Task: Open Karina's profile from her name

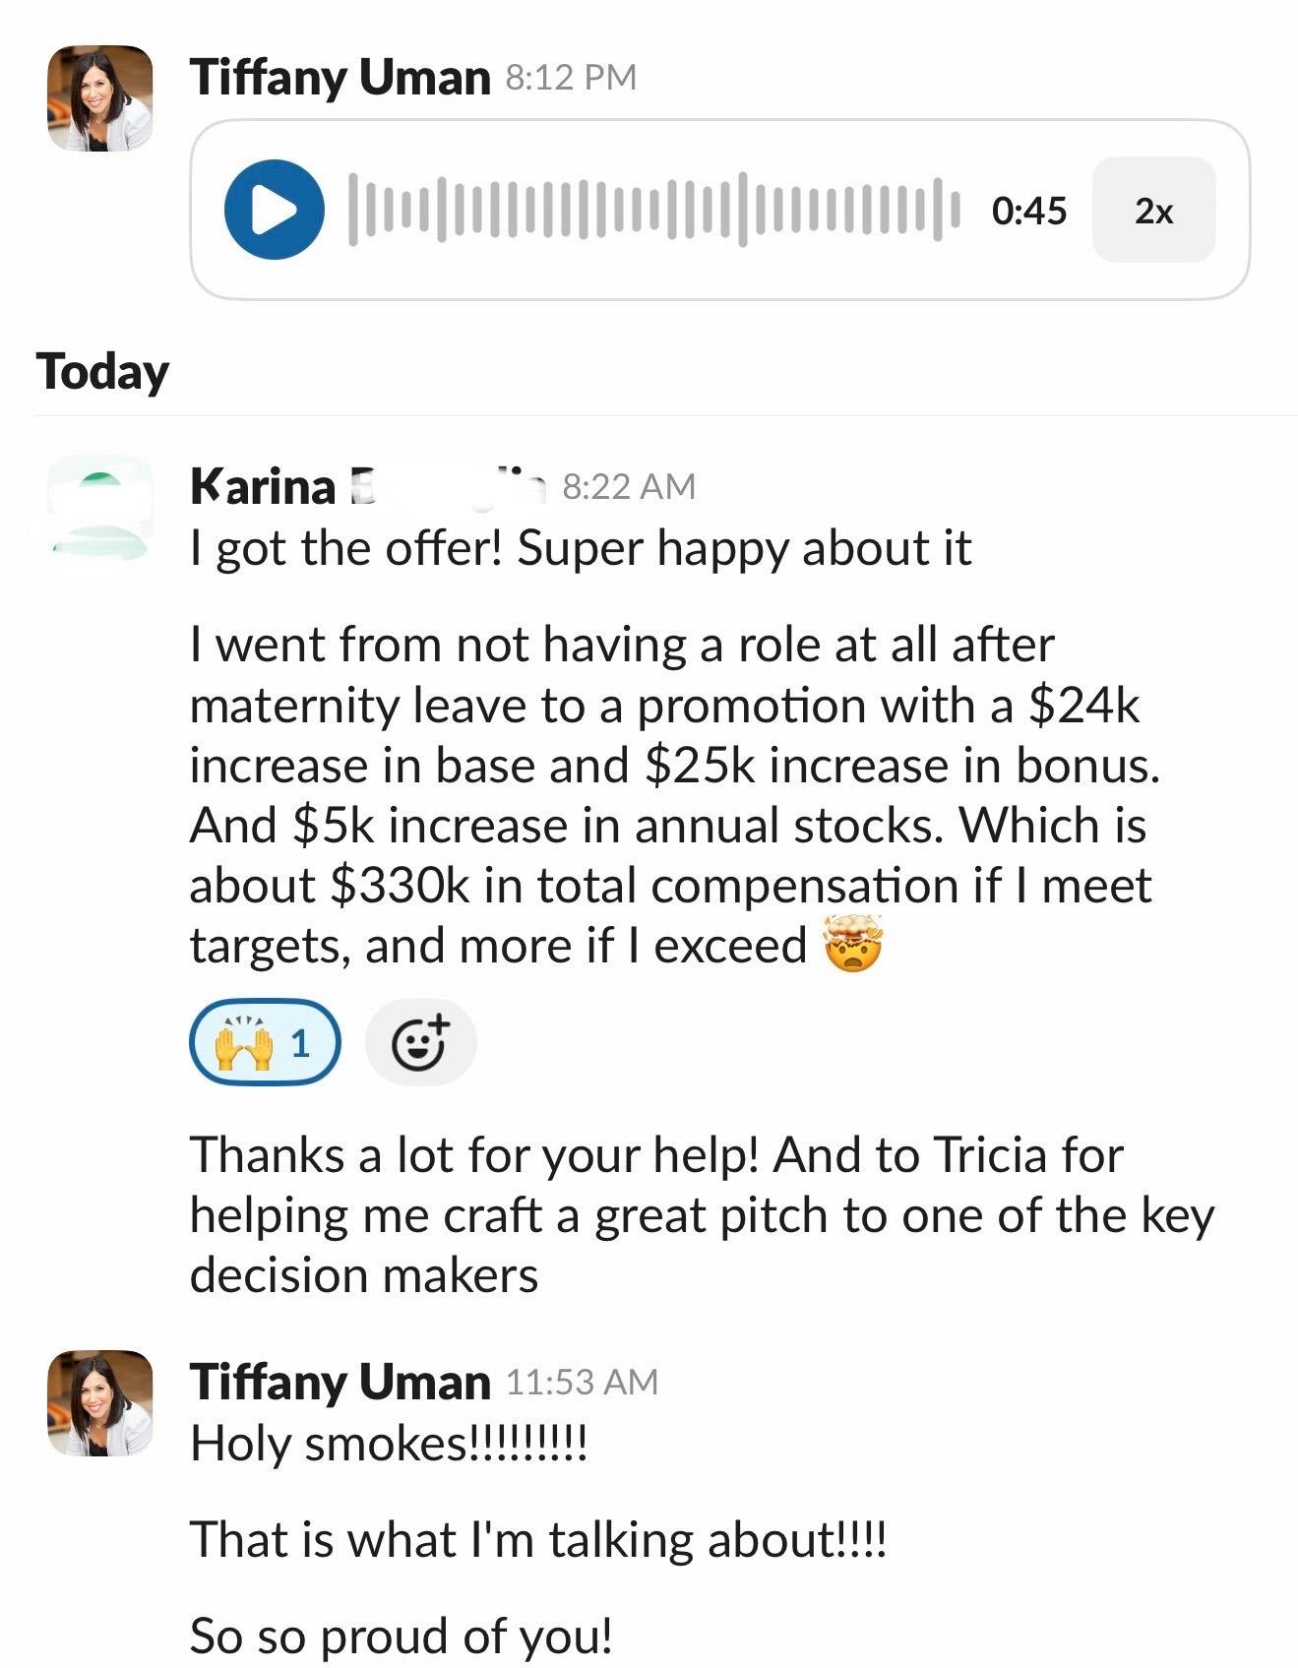Action: [263, 486]
